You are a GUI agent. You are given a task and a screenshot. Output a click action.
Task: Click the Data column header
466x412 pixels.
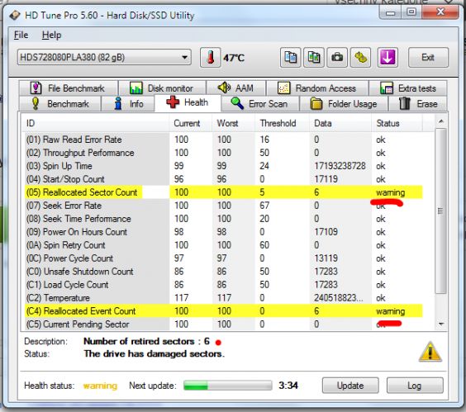pyautogui.click(x=340, y=123)
